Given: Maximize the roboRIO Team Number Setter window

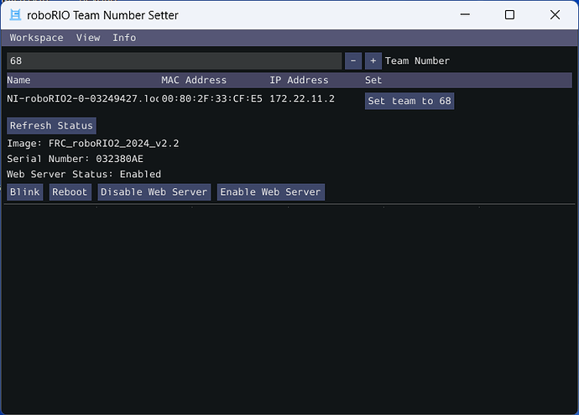Looking at the screenshot, I should [x=509, y=15].
